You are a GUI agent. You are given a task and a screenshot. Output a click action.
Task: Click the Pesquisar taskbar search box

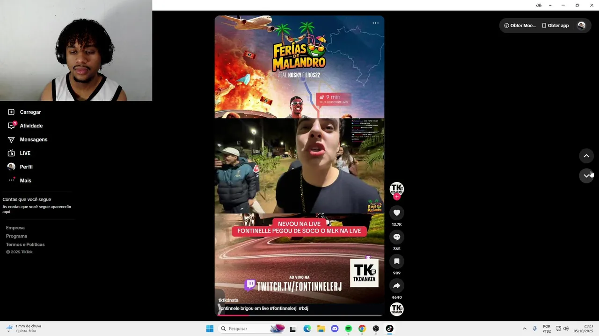[252, 329]
